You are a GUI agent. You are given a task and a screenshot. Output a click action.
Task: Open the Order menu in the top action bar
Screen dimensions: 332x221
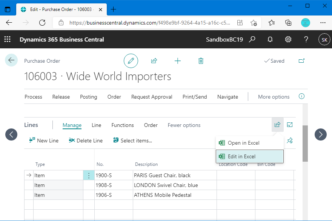pyautogui.click(x=114, y=97)
